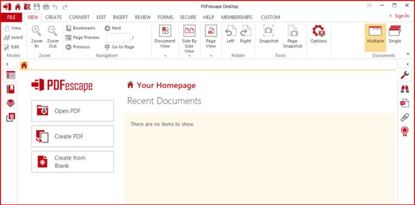Toggle Single document mode
415x205 pixels.
(x=395, y=34)
